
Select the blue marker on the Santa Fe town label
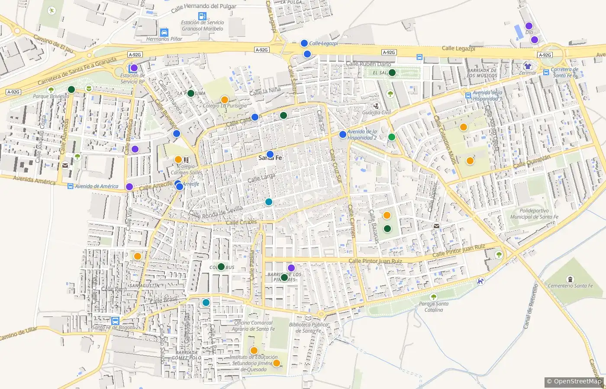[x=270, y=154]
